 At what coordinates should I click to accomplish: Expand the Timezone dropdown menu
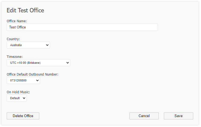coord(38,63)
